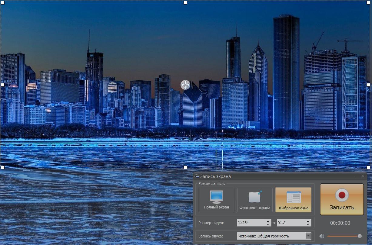
Task: Switch to Фрагмент экрана recording mode
Action: [x=254, y=200]
